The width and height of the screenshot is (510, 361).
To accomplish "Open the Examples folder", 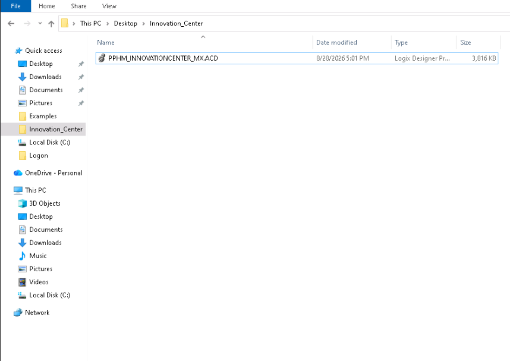I will coord(43,116).
